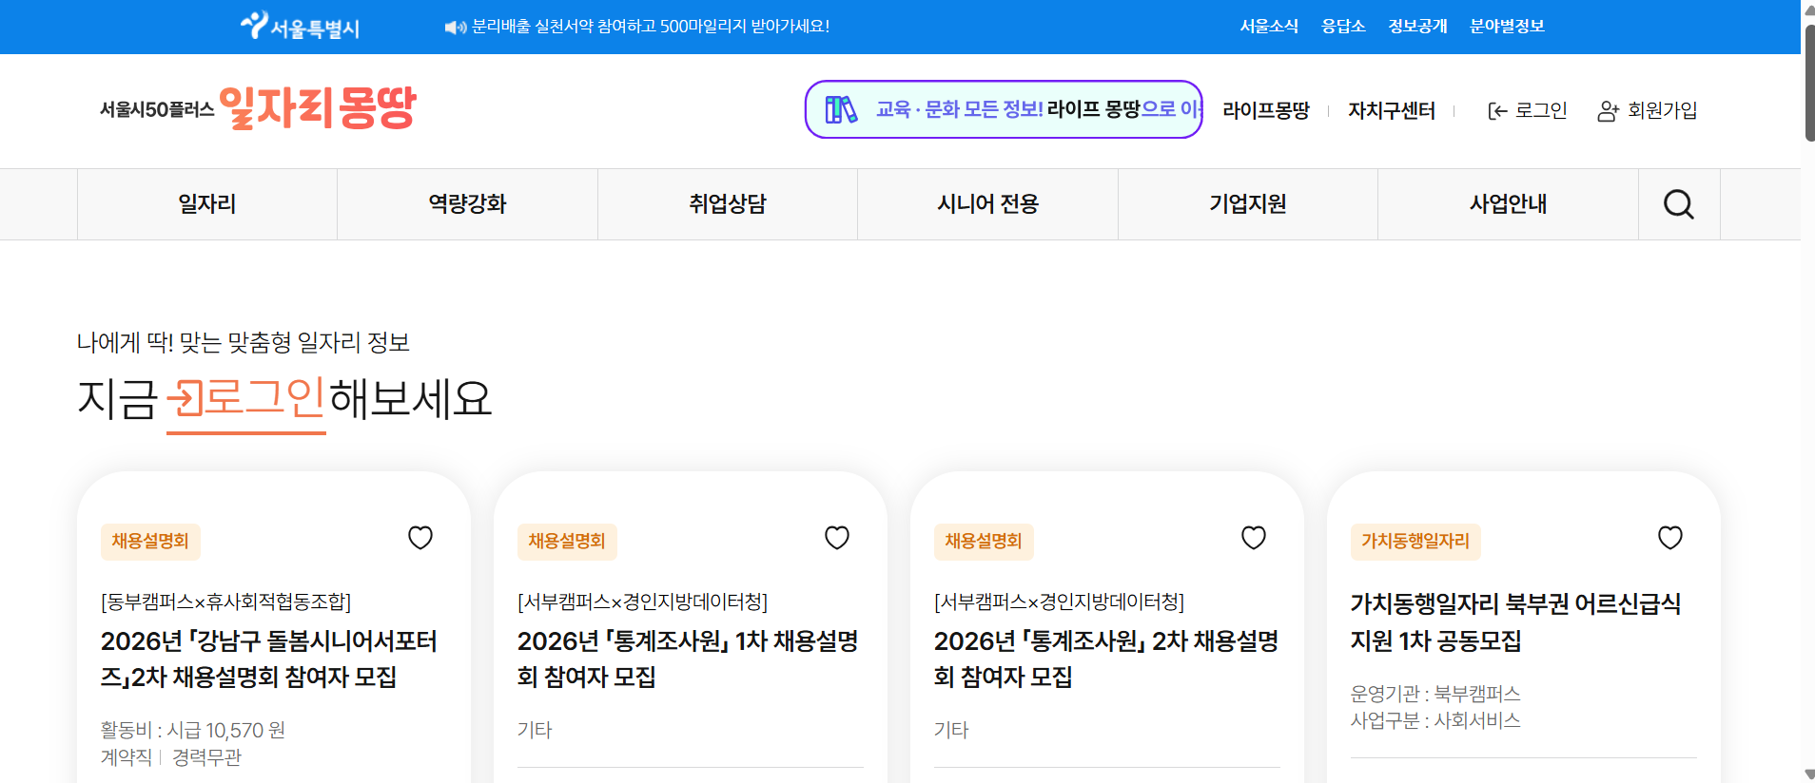The height and width of the screenshot is (783, 1815).
Task: Open 자치구센터 link
Action: (x=1392, y=111)
